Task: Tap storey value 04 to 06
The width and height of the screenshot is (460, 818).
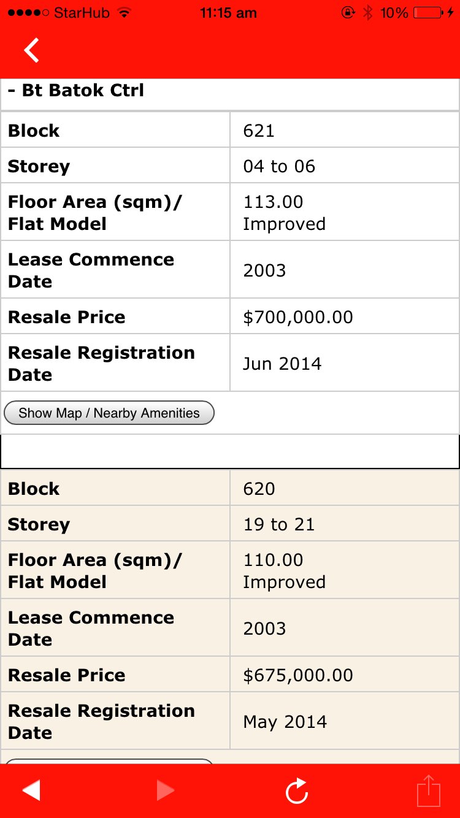Action: 279,166
